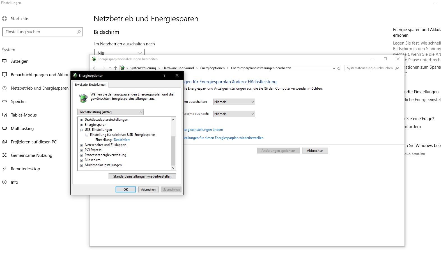Click the tree list scrollbar thumb
This screenshot has height=270, width=441.
pyautogui.click(x=173, y=151)
